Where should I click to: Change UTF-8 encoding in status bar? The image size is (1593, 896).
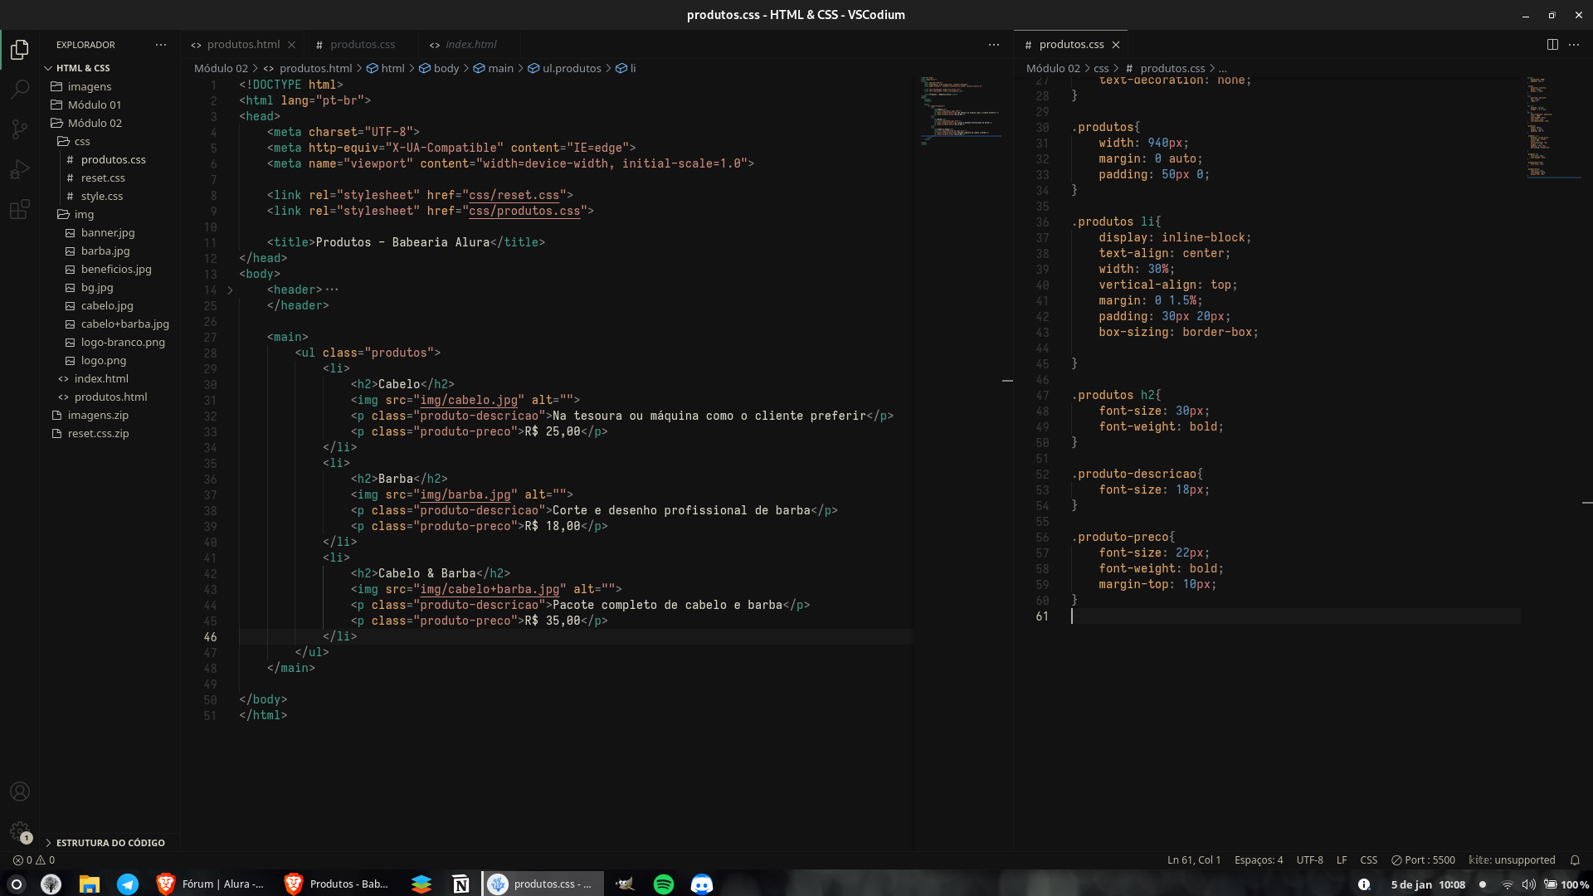[1310, 860]
